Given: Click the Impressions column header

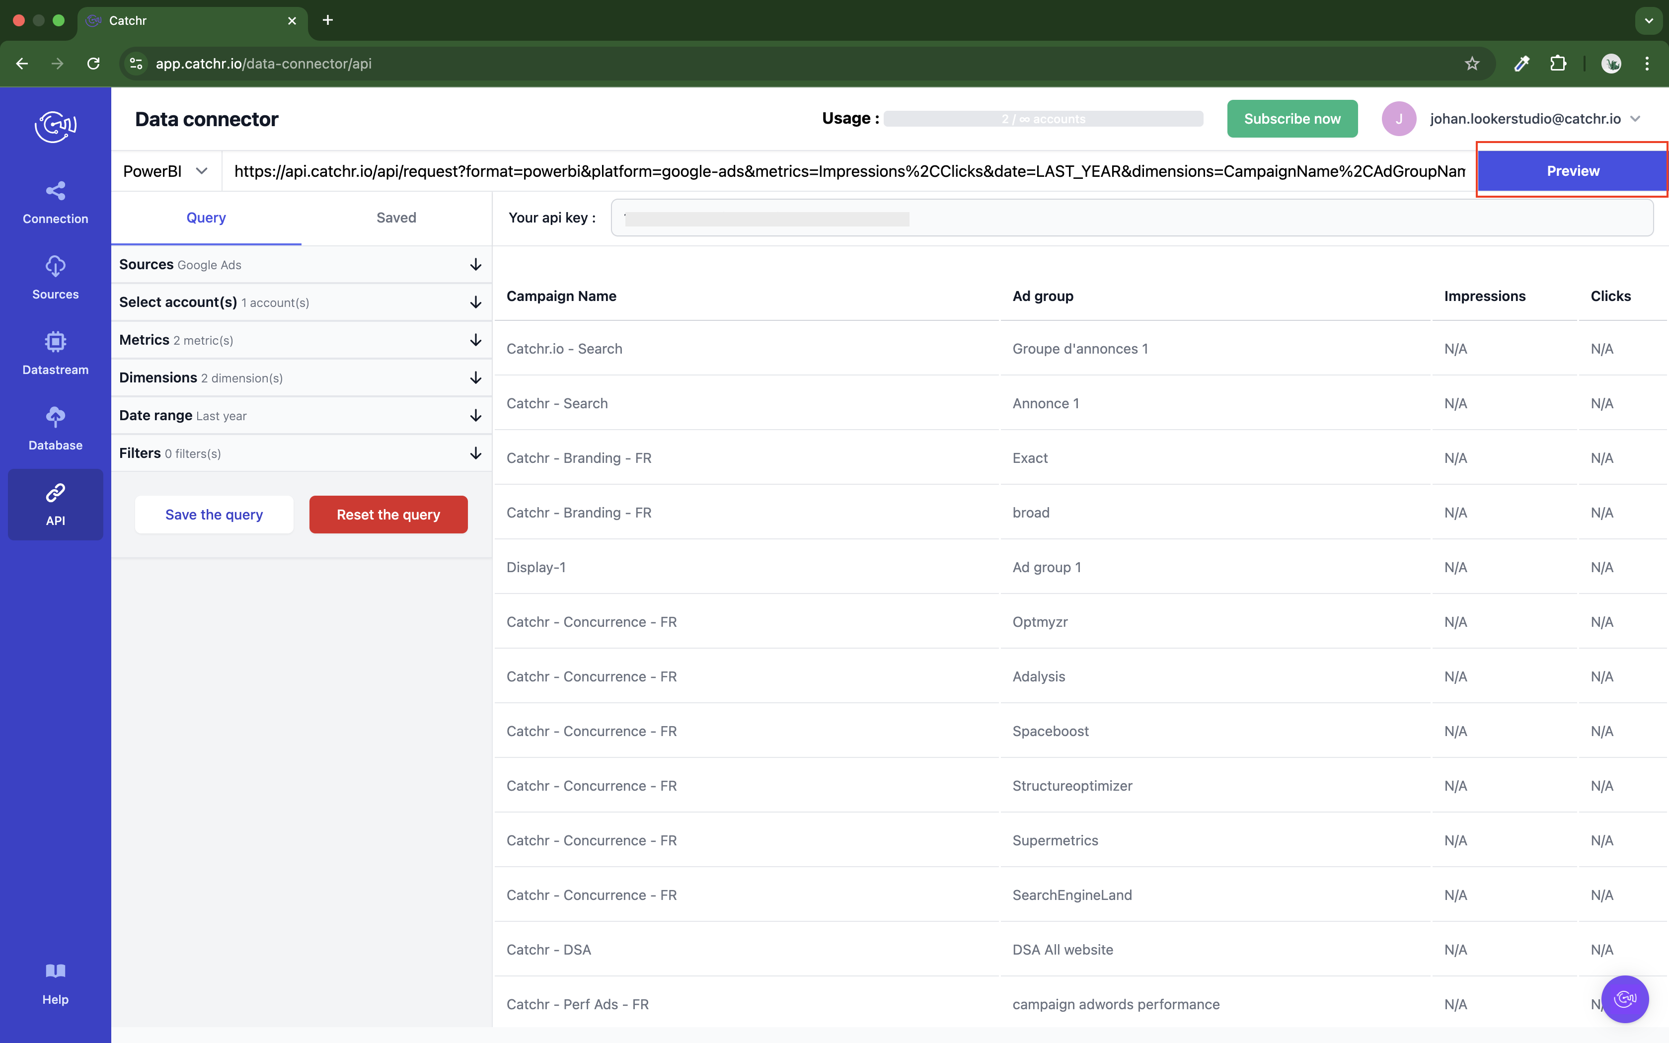Looking at the screenshot, I should (1485, 296).
